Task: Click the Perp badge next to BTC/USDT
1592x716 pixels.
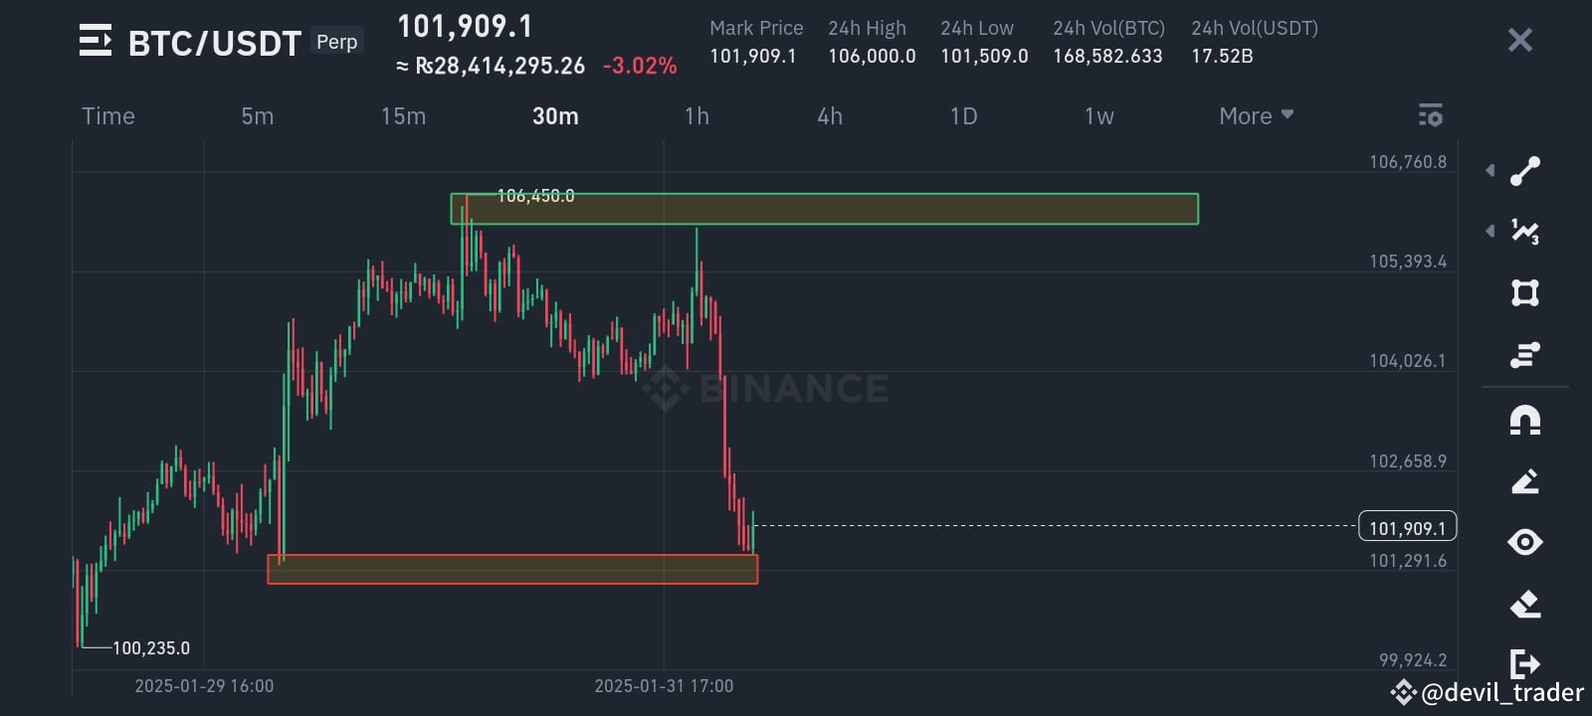Action: [337, 41]
